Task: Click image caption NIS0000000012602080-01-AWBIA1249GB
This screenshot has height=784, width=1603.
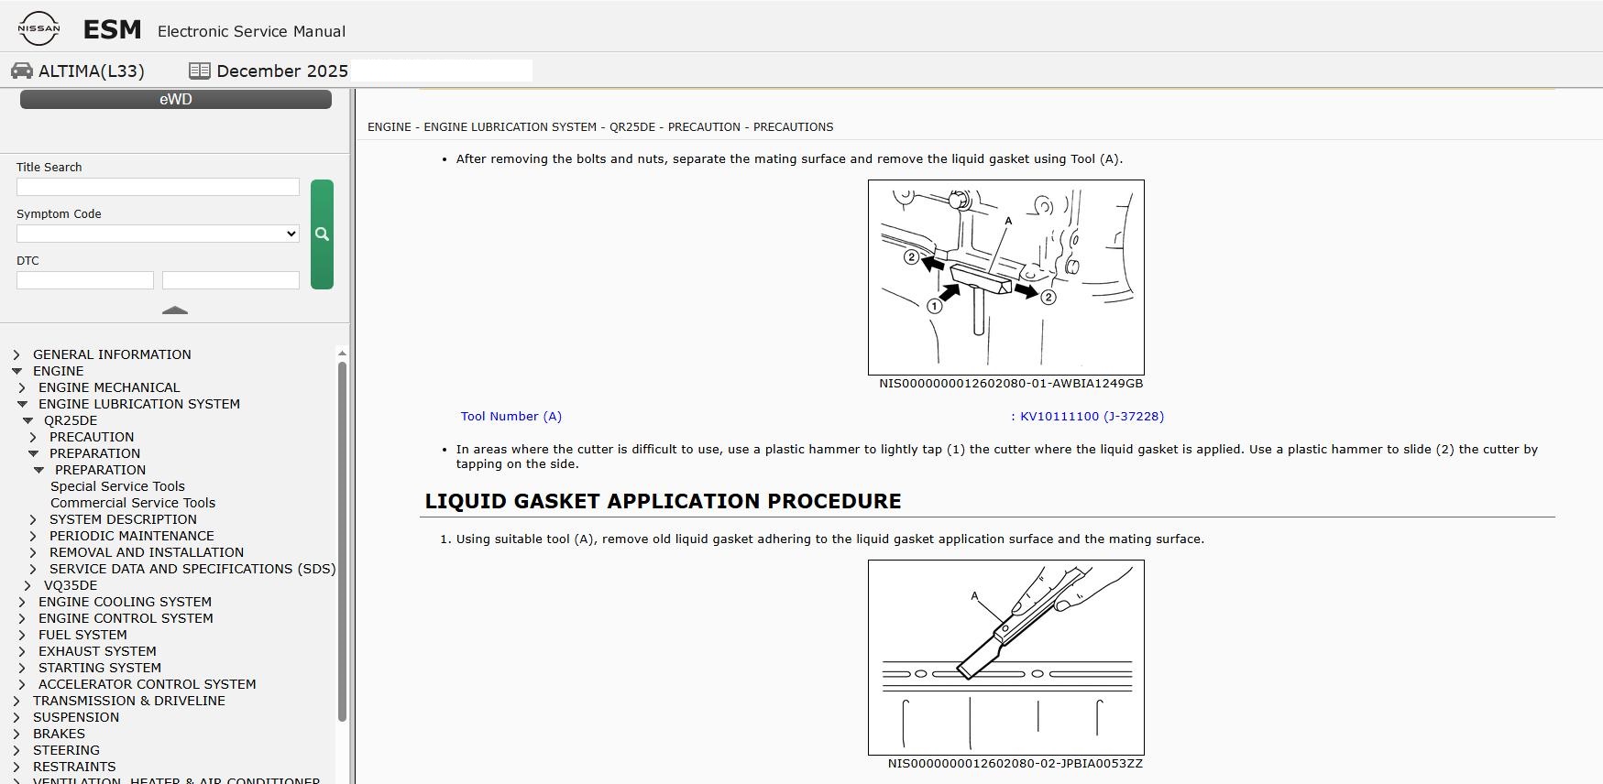Action: tap(1011, 384)
